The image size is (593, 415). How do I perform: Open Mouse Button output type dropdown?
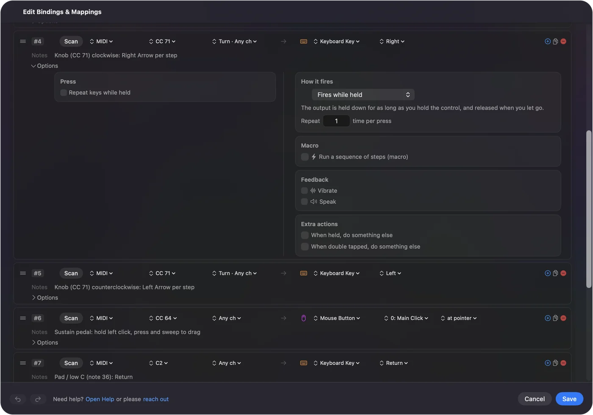point(337,318)
